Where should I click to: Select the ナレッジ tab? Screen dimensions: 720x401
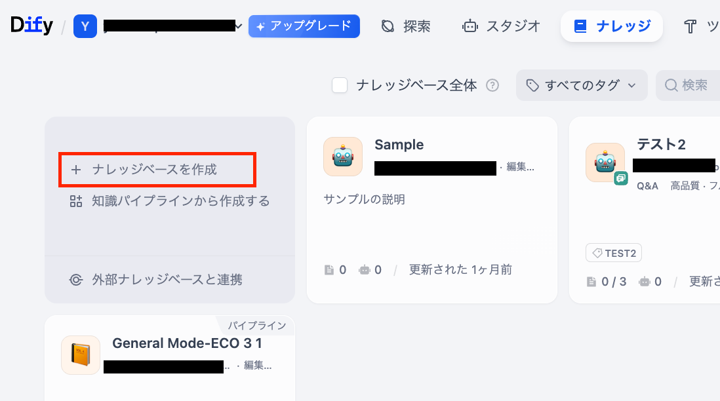point(612,26)
